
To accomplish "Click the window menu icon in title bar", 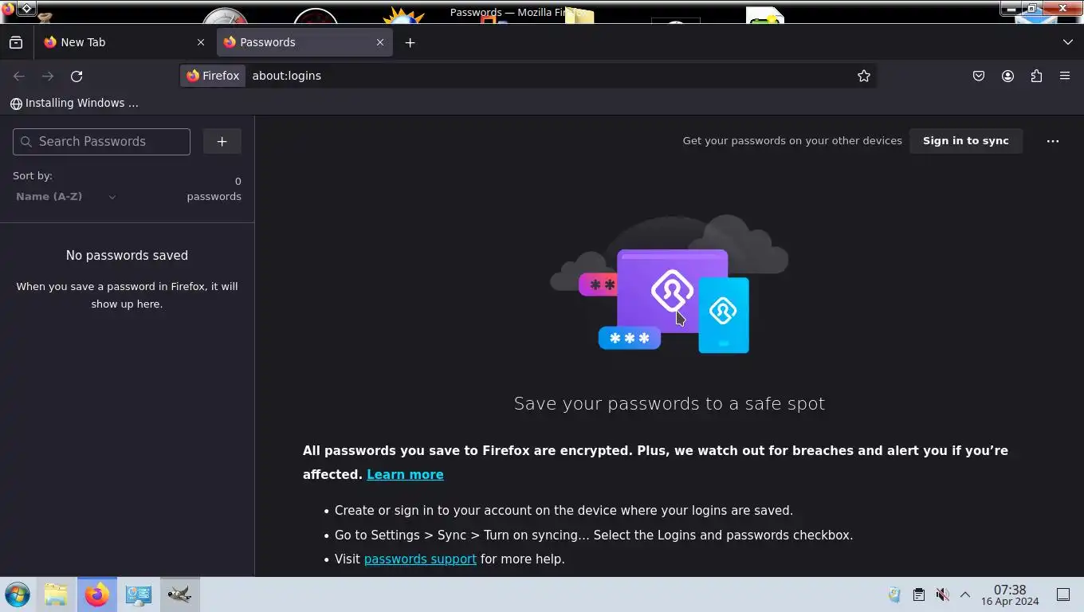I will [x=26, y=8].
